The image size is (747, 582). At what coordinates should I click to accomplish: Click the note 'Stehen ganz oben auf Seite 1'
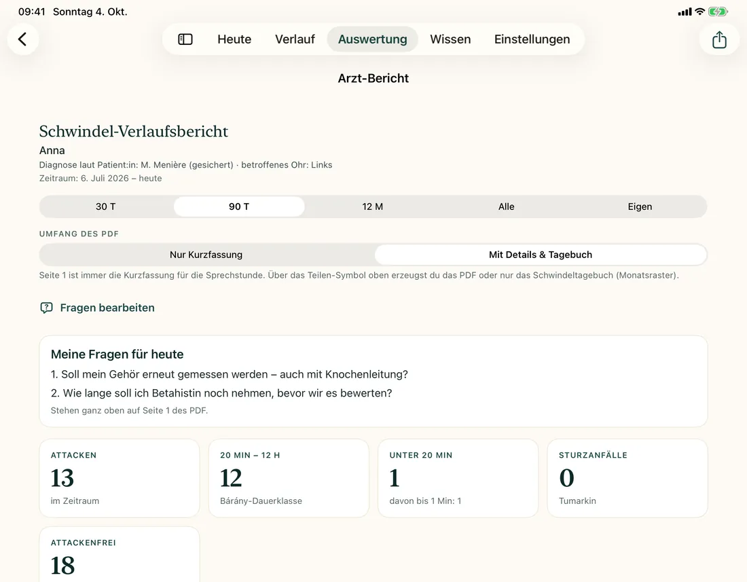point(129,411)
